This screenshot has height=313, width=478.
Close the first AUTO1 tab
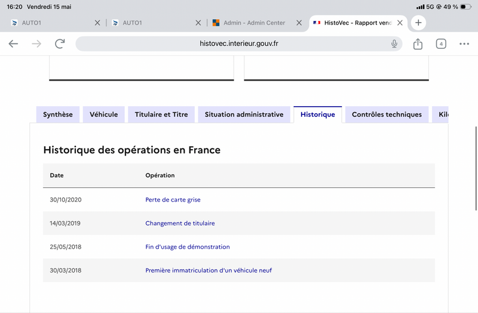[x=97, y=23]
